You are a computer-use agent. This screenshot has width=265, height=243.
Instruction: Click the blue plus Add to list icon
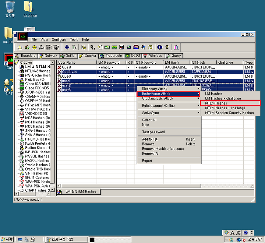click(x=67, y=47)
